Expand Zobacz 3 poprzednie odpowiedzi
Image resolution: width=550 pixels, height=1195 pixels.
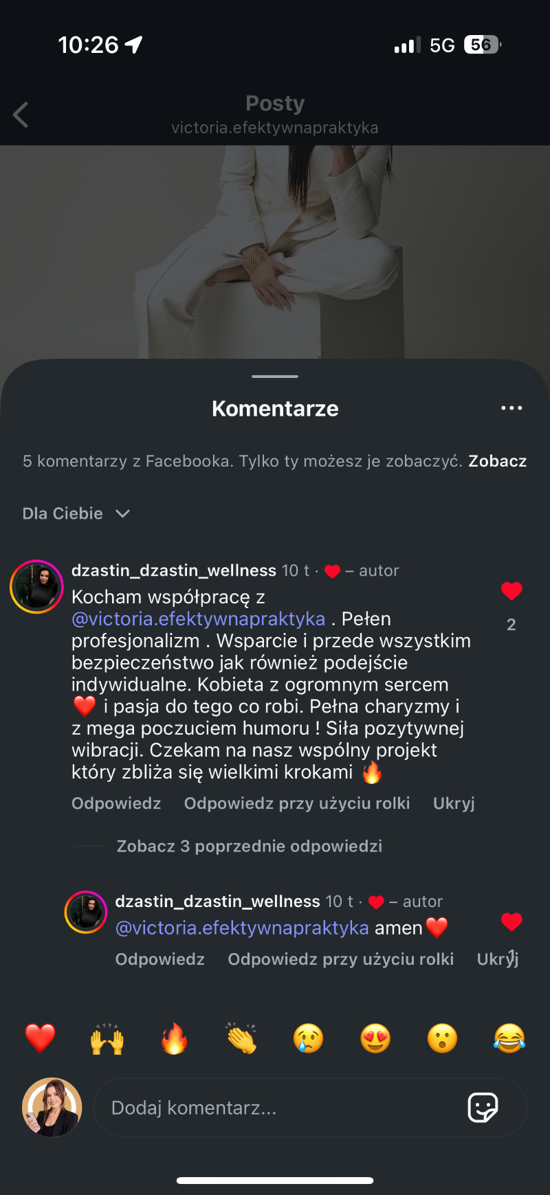pyautogui.click(x=249, y=846)
